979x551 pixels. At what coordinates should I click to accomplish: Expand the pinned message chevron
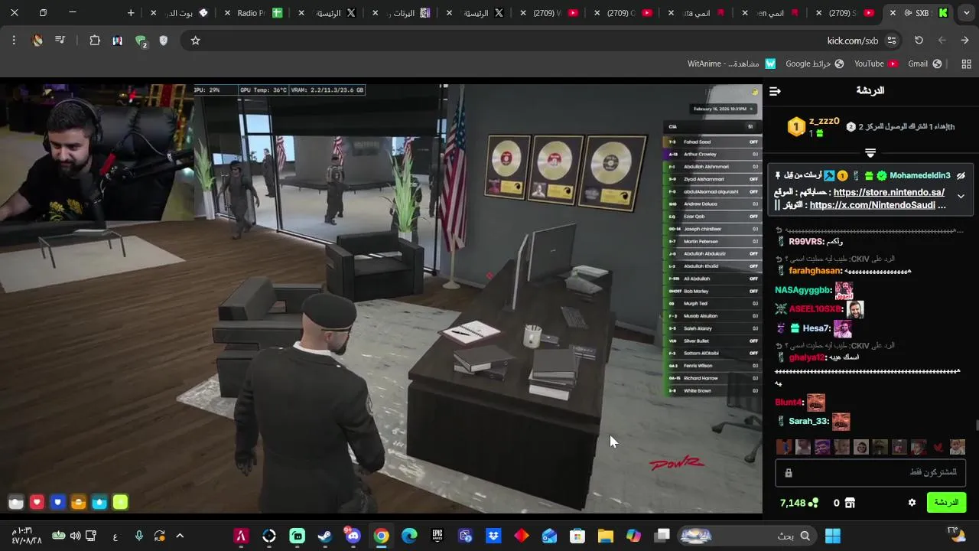[961, 196]
